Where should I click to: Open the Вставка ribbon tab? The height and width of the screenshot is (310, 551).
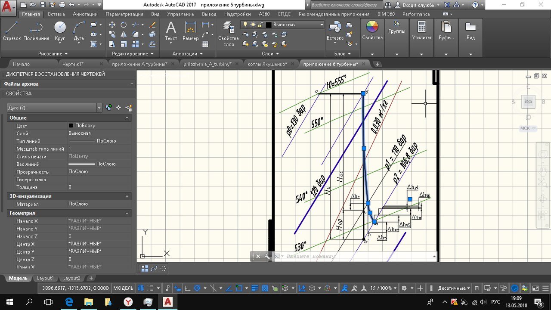56,14
